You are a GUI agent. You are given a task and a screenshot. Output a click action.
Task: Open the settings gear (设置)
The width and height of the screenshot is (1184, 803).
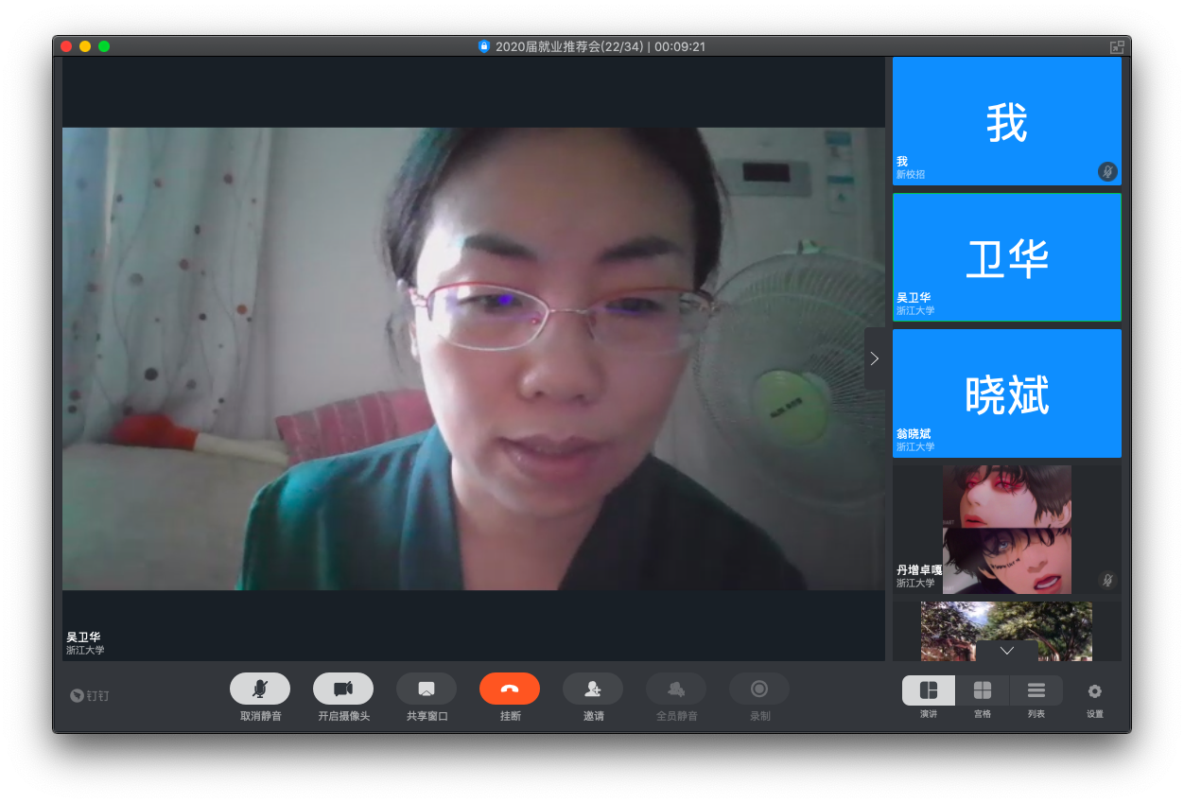pos(1095,691)
